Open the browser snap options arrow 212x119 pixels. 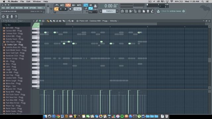pos(2,21)
